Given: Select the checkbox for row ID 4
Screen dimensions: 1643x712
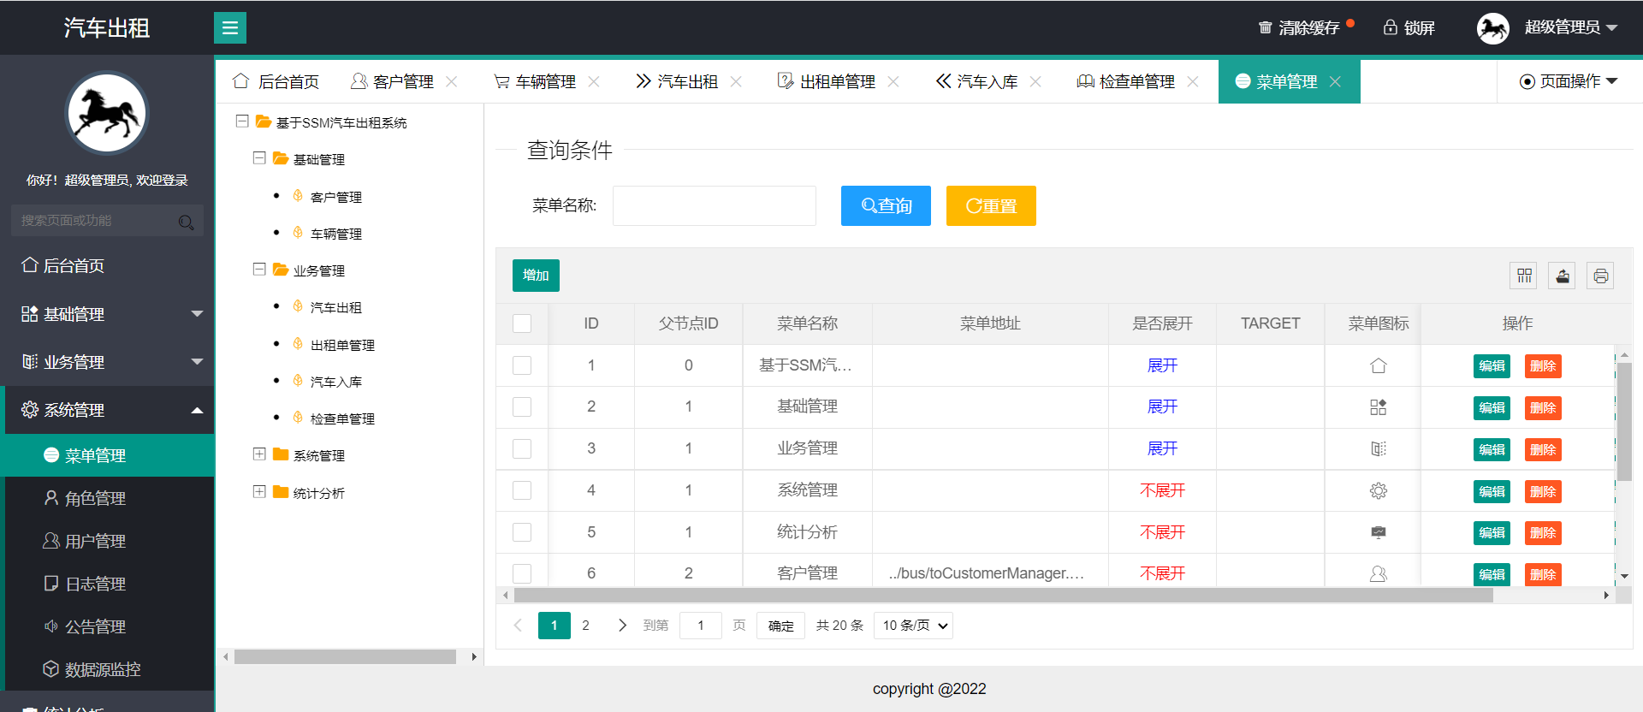Looking at the screenshot, I should coord(522,490).
